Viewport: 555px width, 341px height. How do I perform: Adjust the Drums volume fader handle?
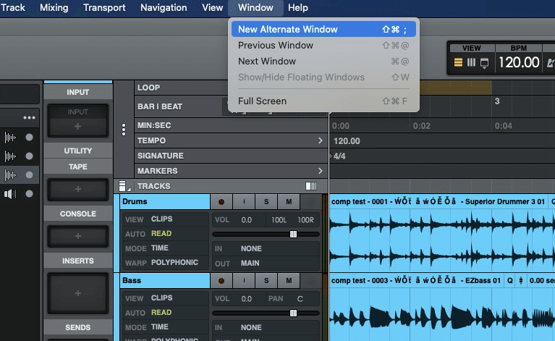[293, 234]
